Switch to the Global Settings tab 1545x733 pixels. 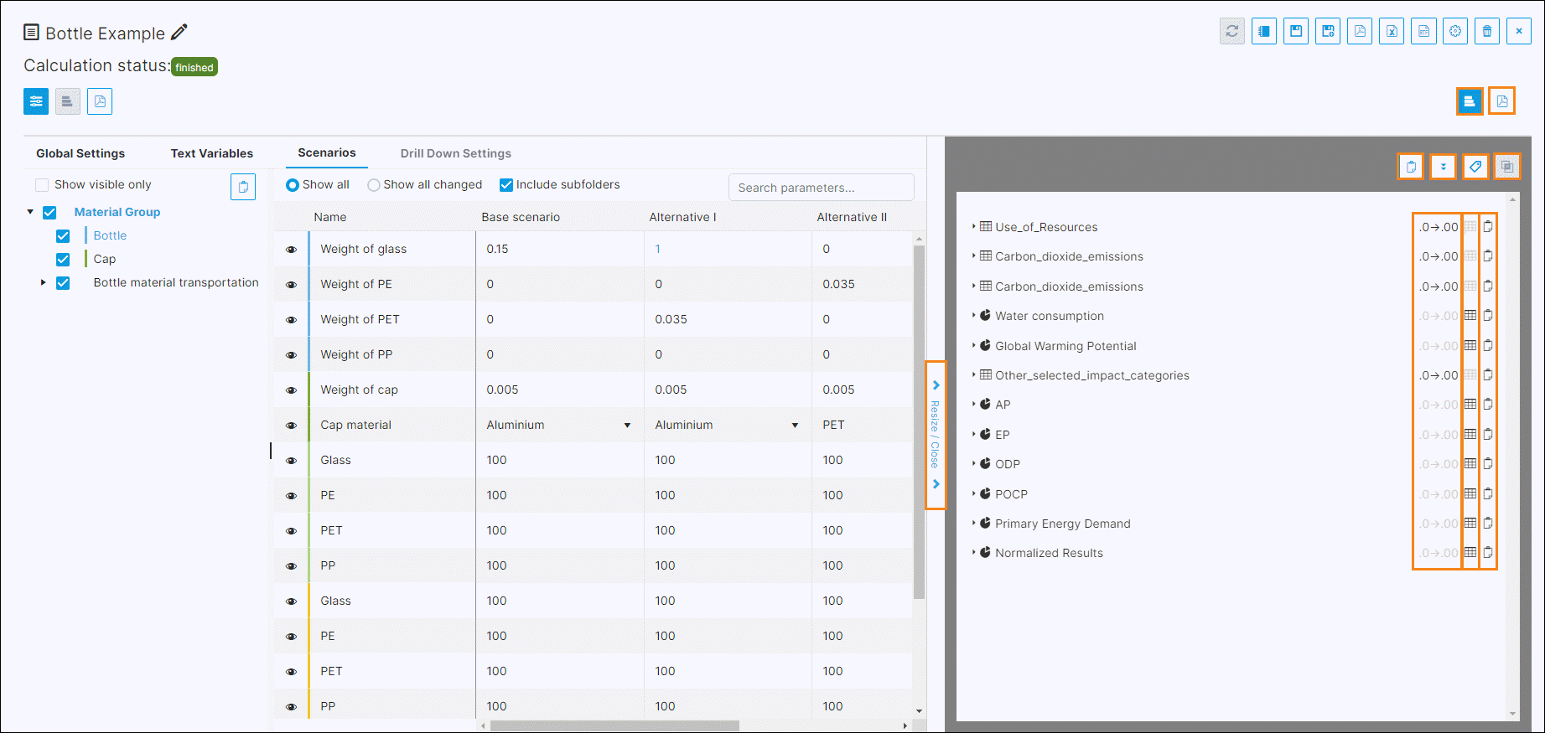tap(80, 153)
